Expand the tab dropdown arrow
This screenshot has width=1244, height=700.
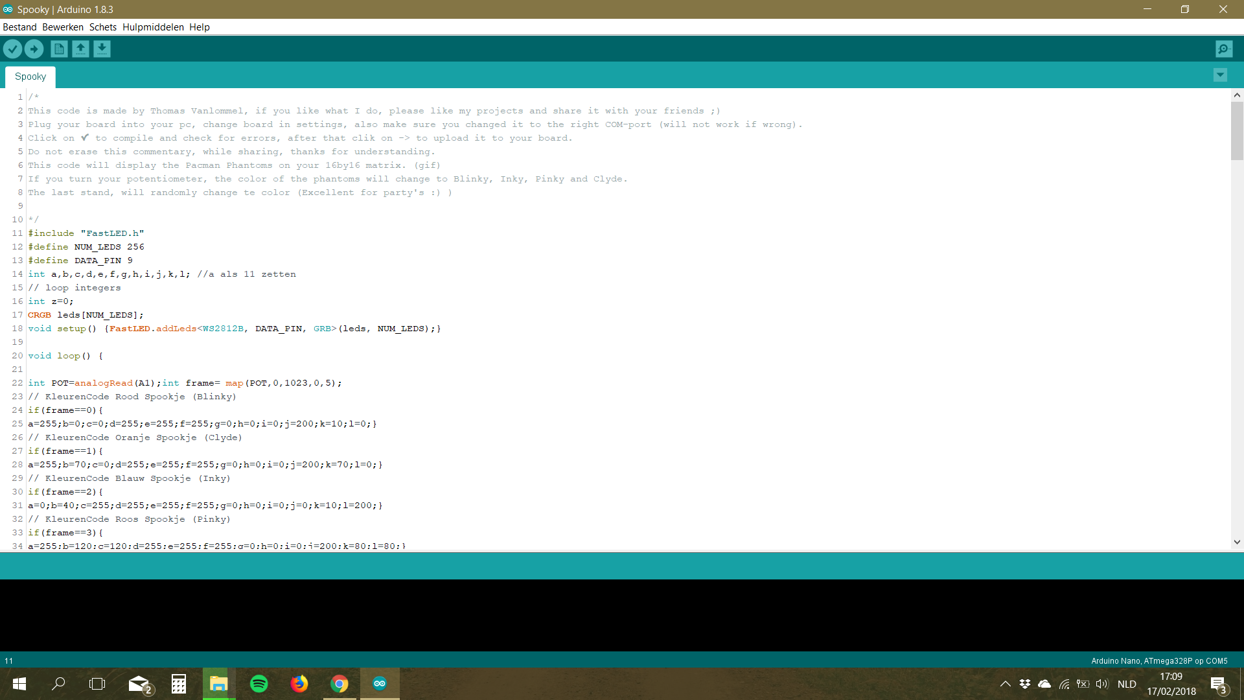(x=1221, y=75)
